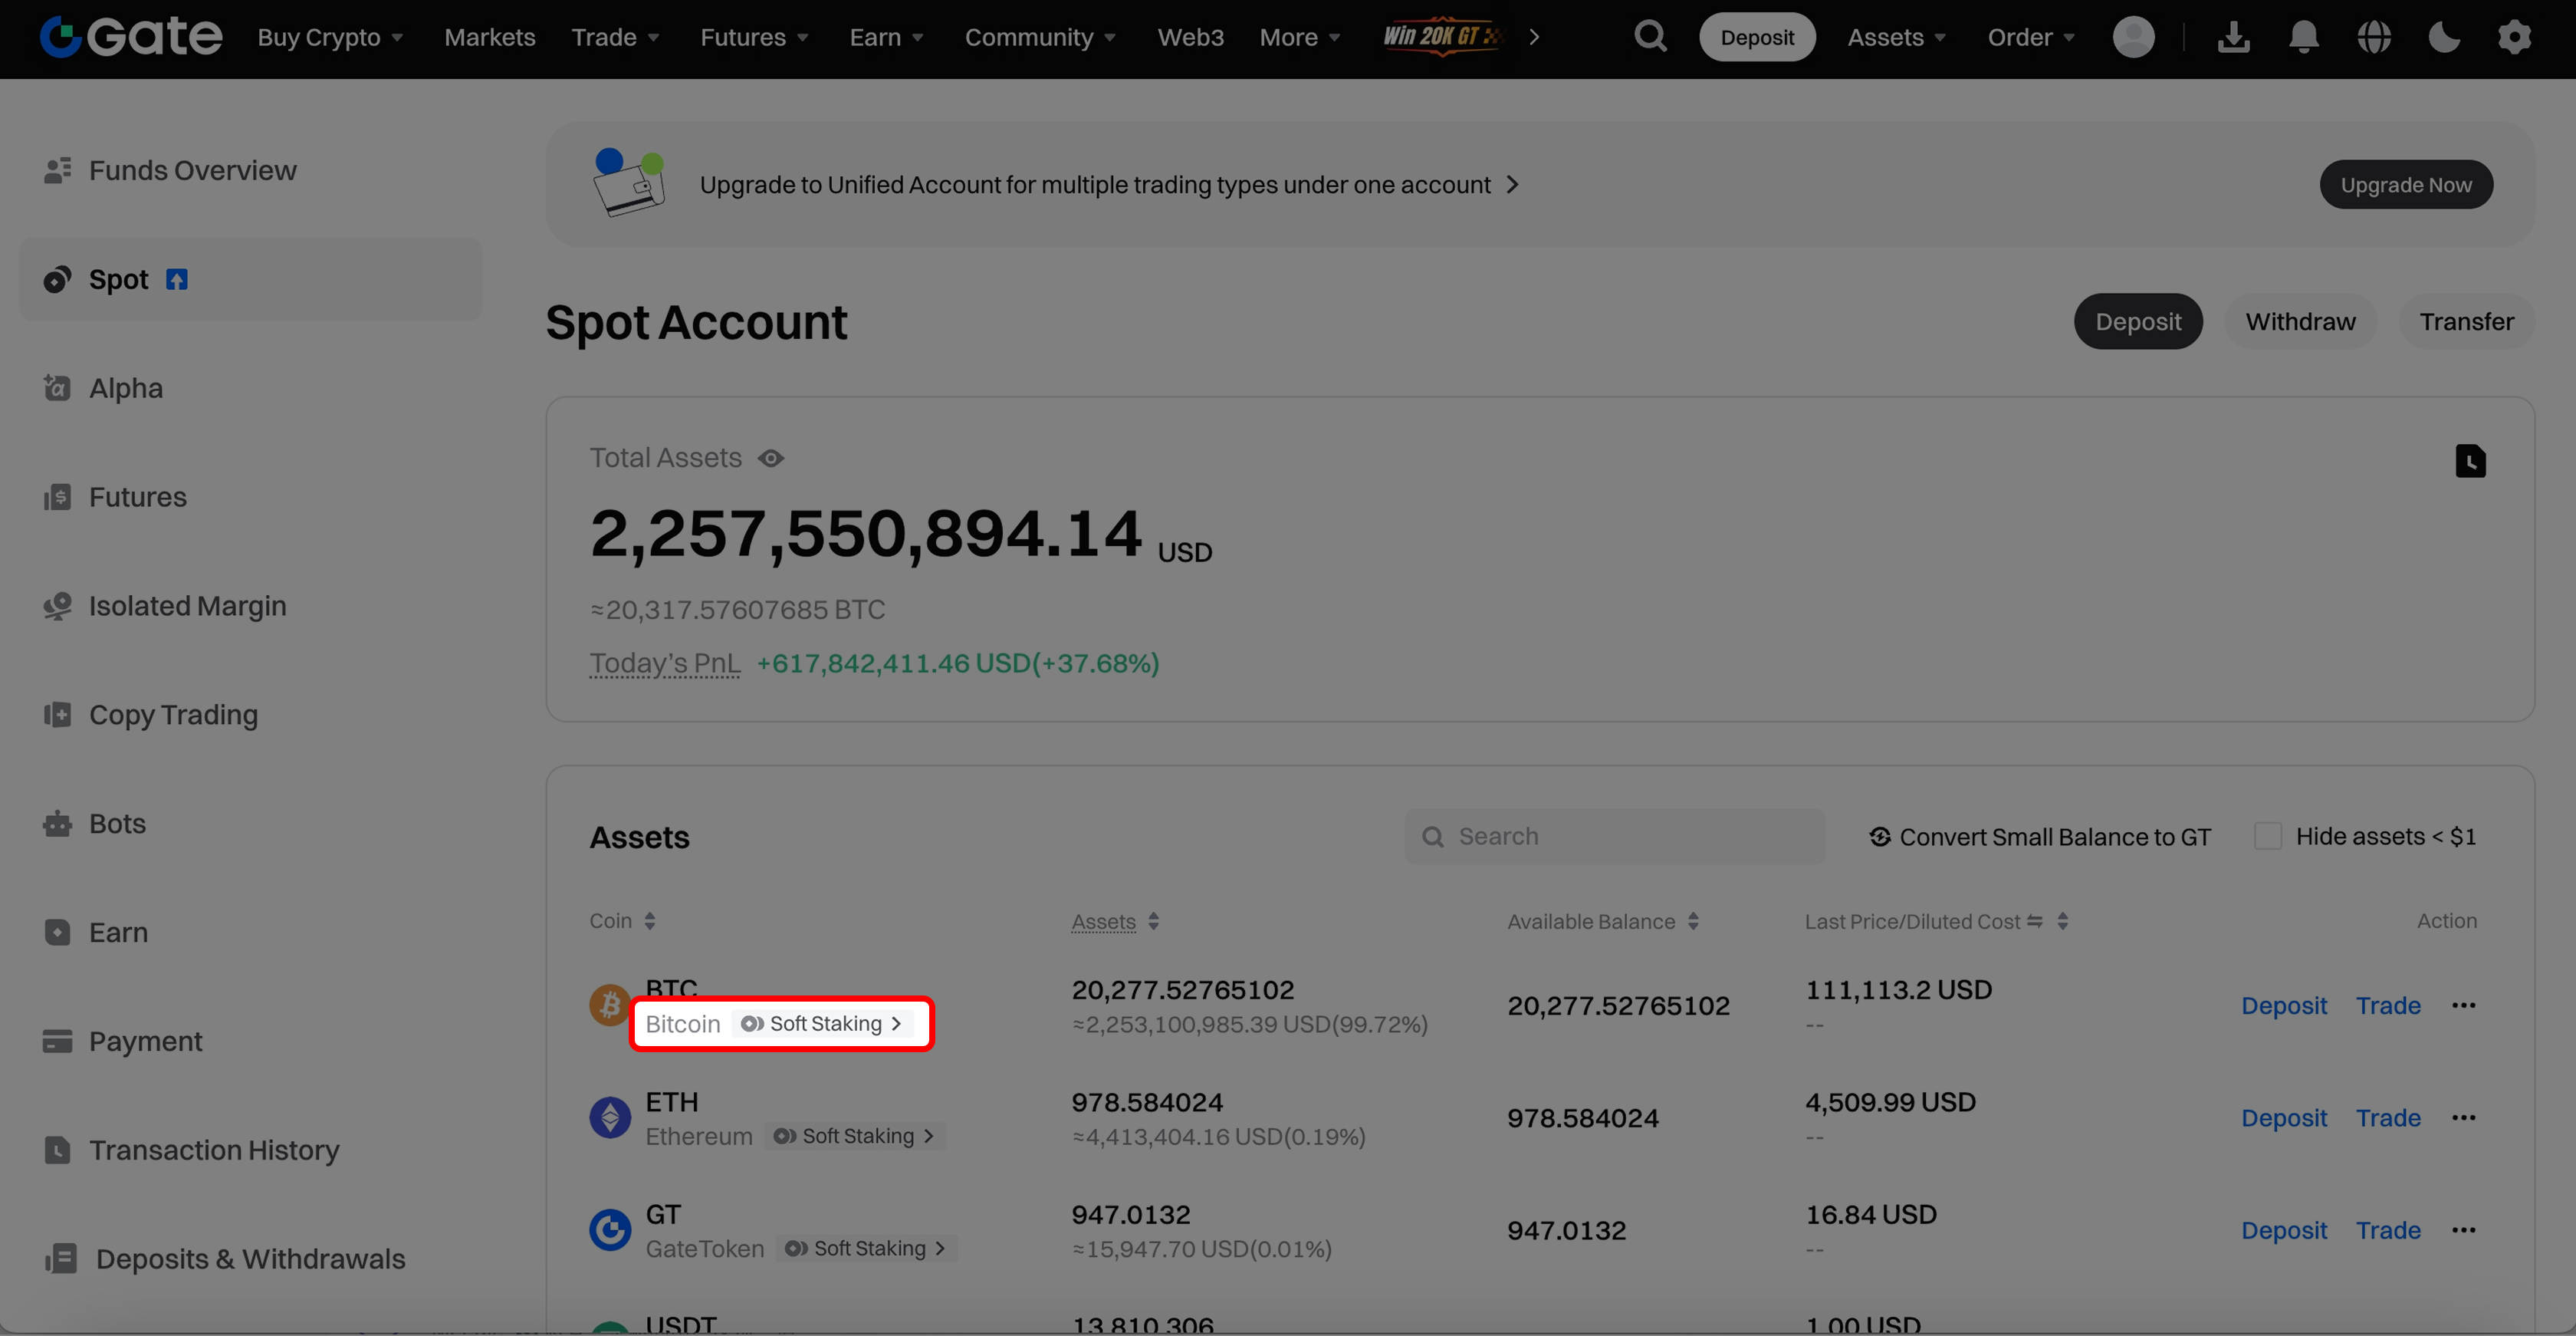Click the user profile avatar
Screen dimensions: 2576x1336
(x=2133, y=38)
